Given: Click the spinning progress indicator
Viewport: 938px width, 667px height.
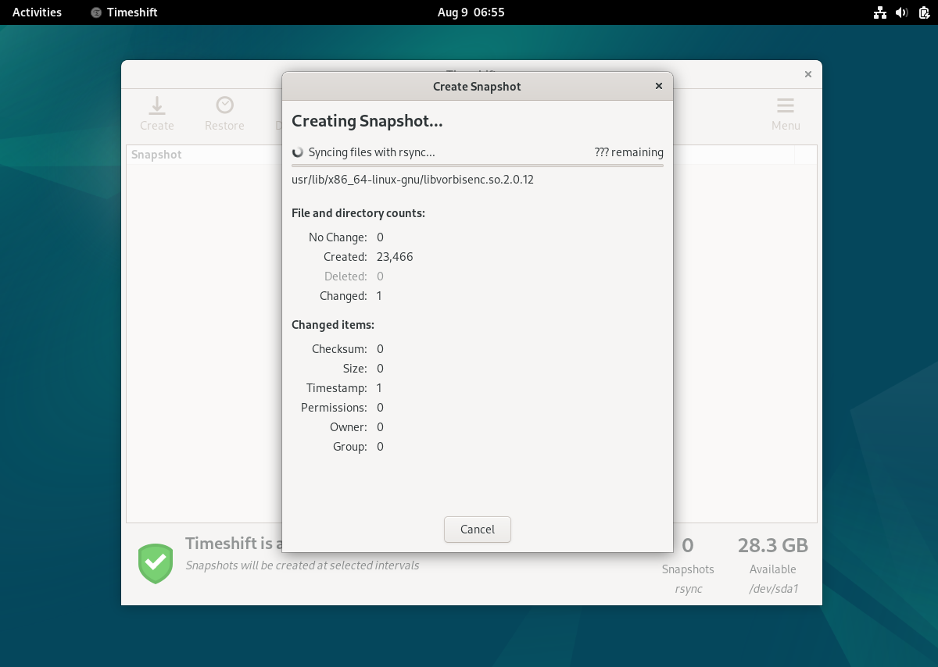Looking at the screenshot, I should click(x=297, y=152).
